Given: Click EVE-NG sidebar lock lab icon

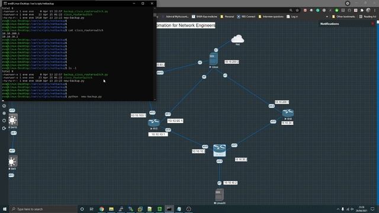Looking at the screenshot, I should (x=4, y=121).
